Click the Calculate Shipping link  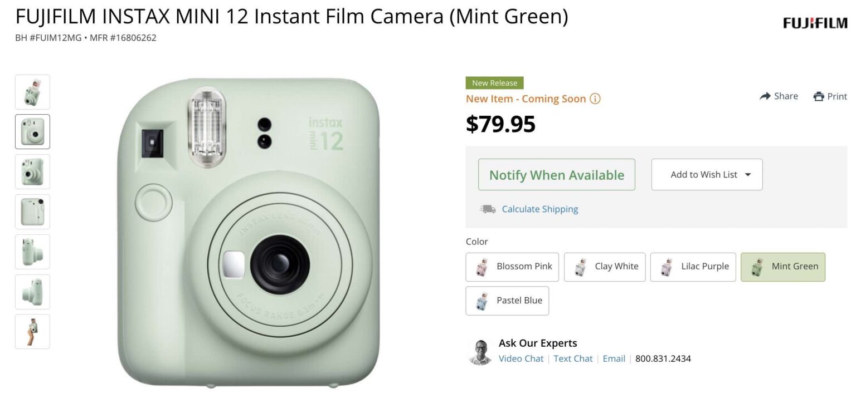539,209
